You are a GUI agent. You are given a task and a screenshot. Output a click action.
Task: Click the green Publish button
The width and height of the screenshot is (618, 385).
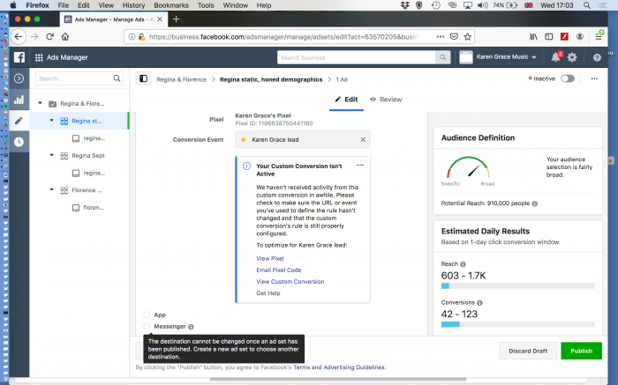581,351
